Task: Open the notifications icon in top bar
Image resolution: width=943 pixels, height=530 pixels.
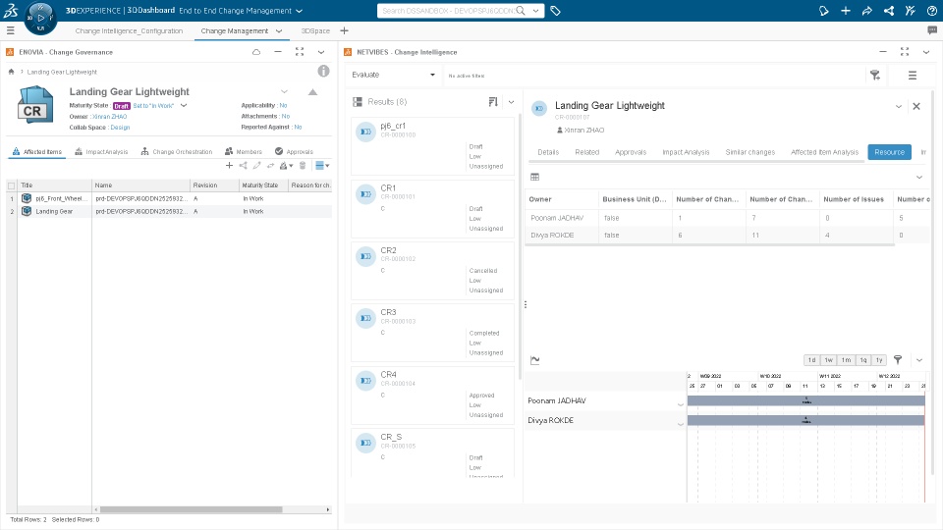Action: [x=824, y=11]
